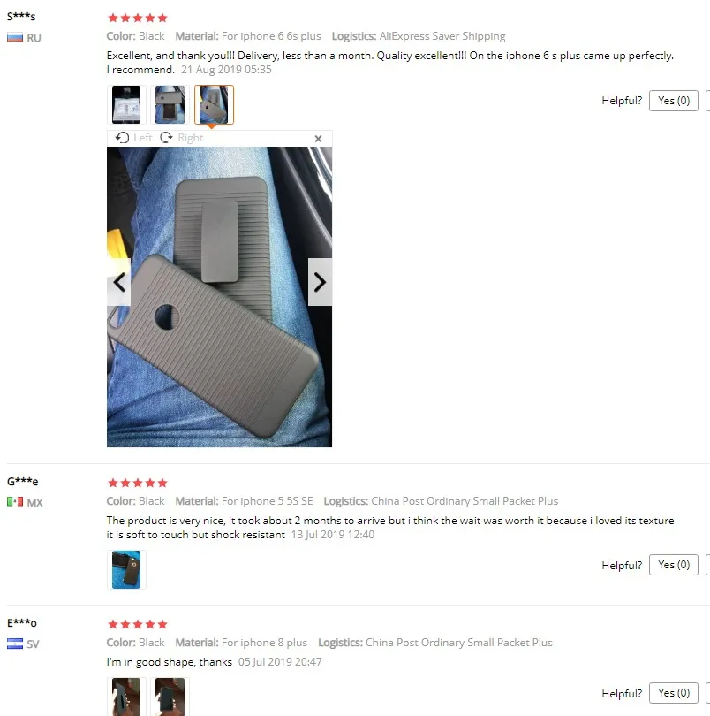Click the Russian flag icon next to RU
This screenshot has width=710, height=716.
15,37
